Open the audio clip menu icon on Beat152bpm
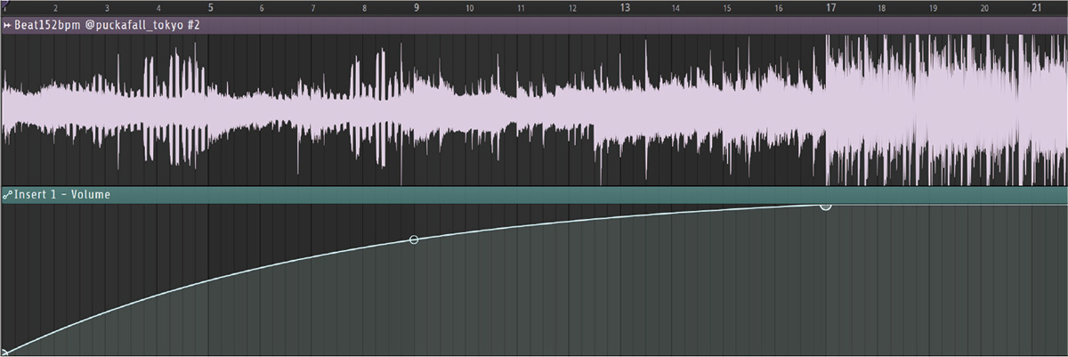Image resolution: width=1068 pixels, height=357 pixels. click(7, 26)
